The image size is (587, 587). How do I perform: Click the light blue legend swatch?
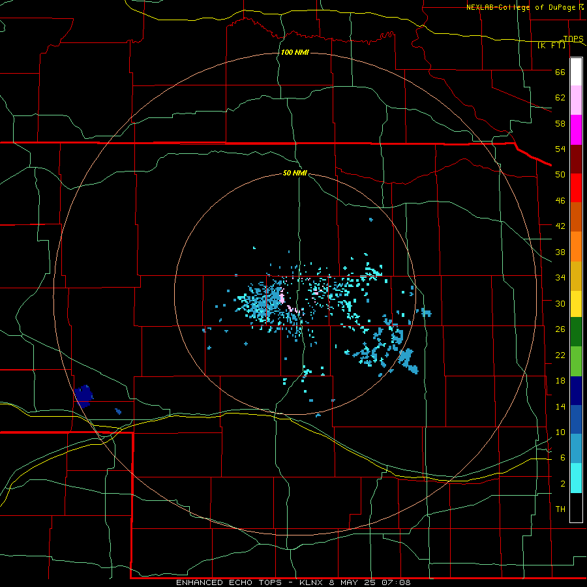coord(576,449)
